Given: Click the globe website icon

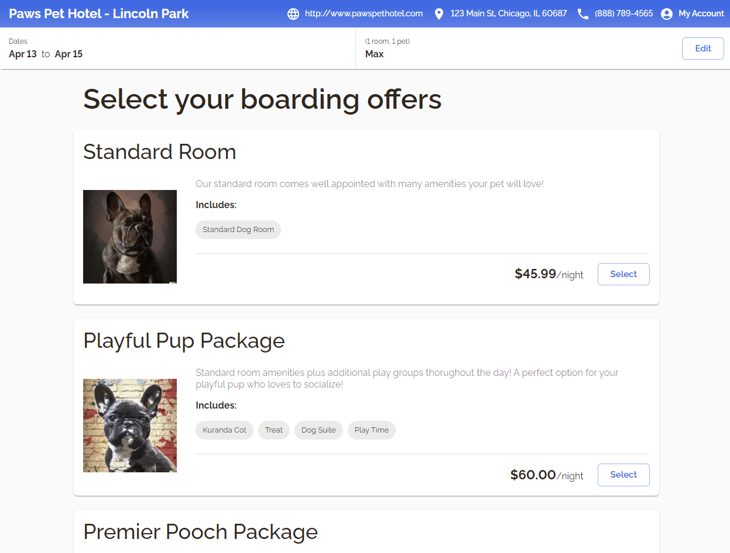Looking at the screenshot, I should (293, 13).
